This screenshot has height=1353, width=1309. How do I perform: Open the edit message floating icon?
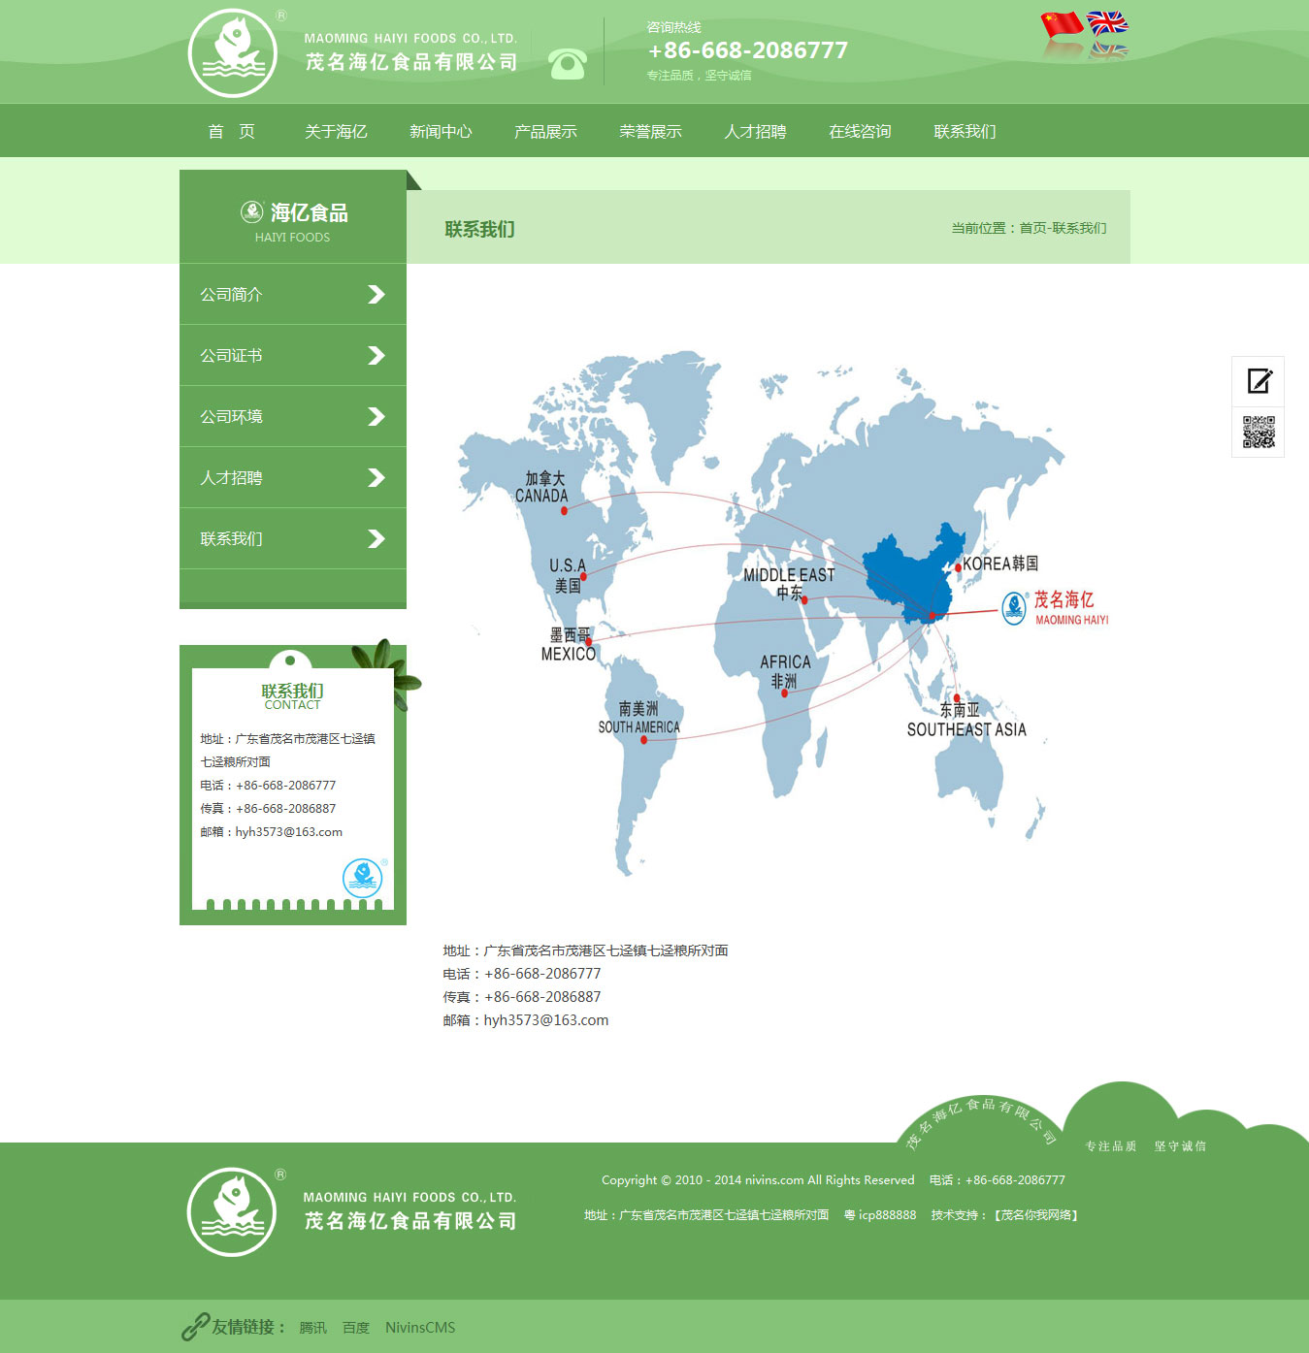point(1259,381)
